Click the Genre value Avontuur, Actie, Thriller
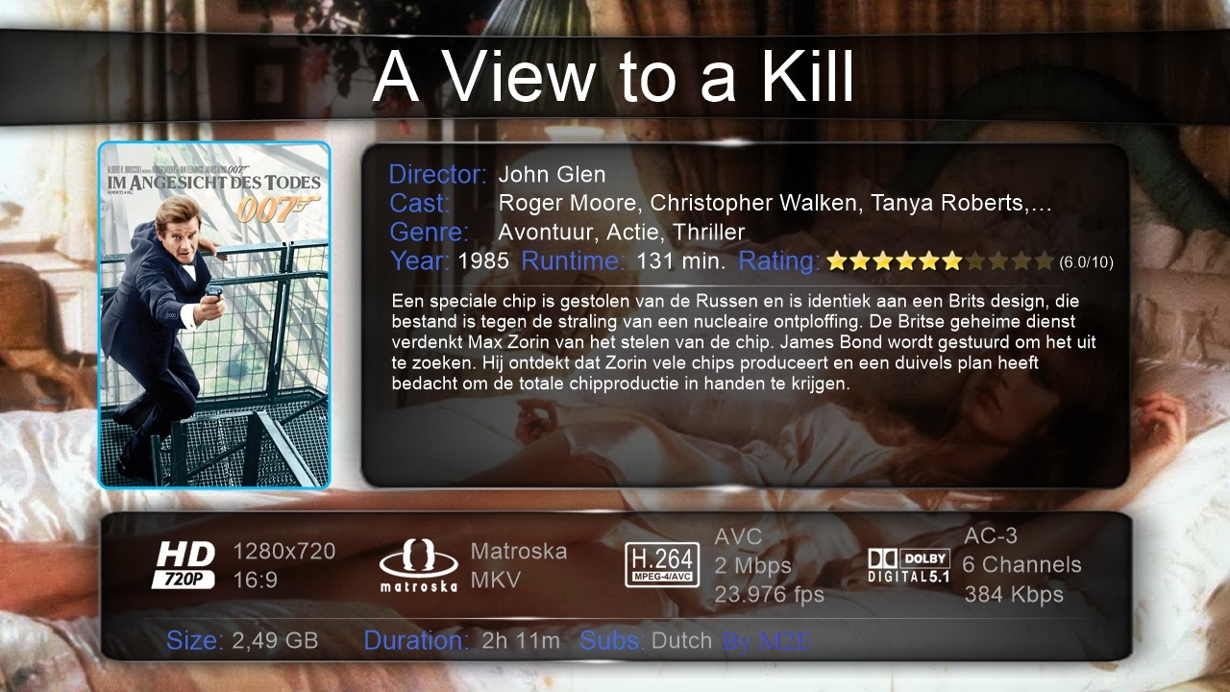 [622, 233]
